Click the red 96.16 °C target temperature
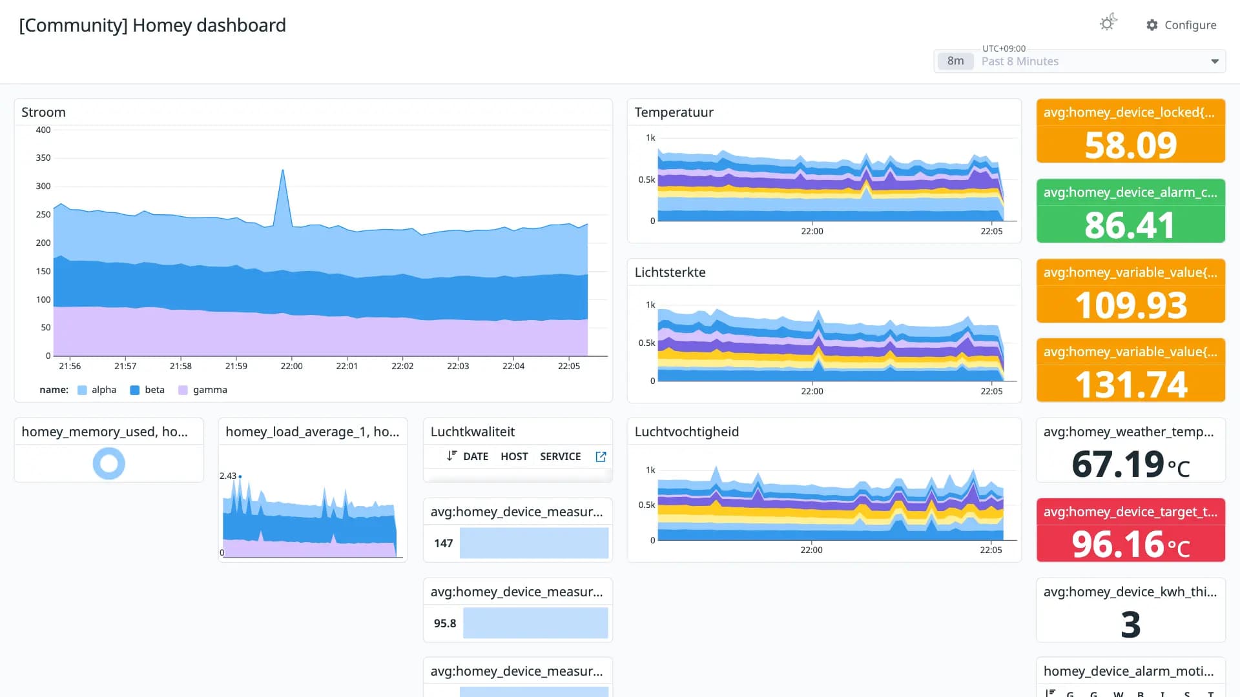1240x697 pixels. [1131, 544]
